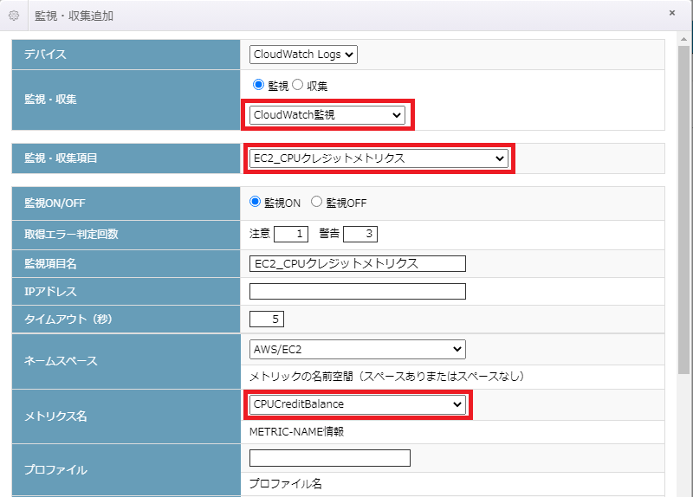Open the ネームスペース AWS/EC2 dropdown
The height and width of the screenshot is (497, 693).
358,350
